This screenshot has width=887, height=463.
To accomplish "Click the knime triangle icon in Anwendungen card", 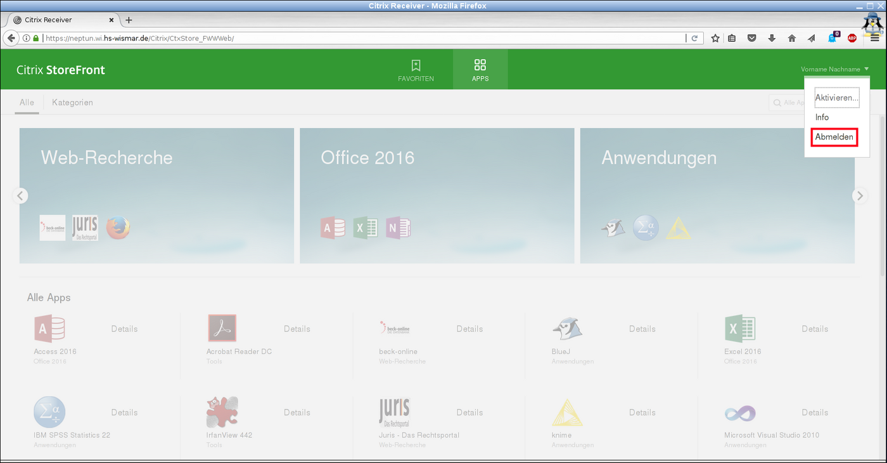I will coord(679,228).
